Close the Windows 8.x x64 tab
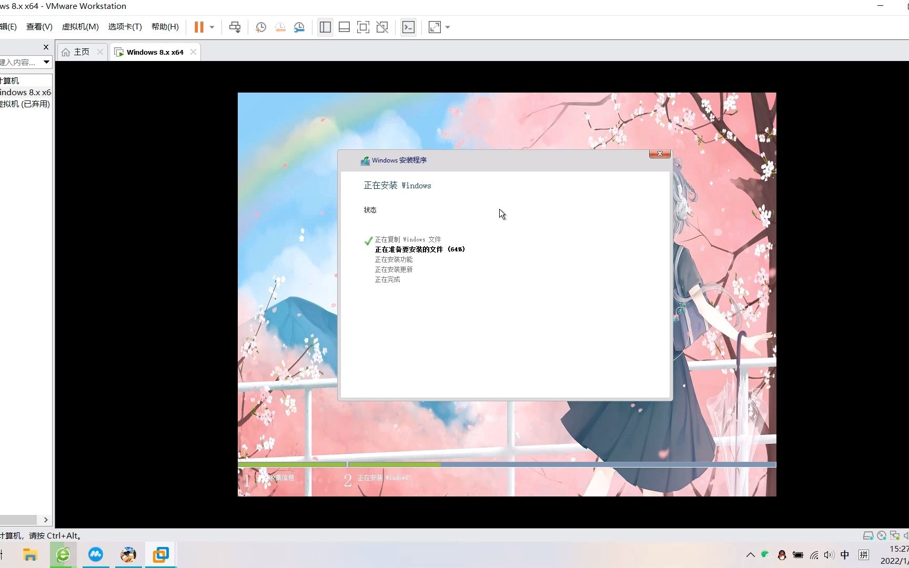The image size is (909, 568). 193,52
